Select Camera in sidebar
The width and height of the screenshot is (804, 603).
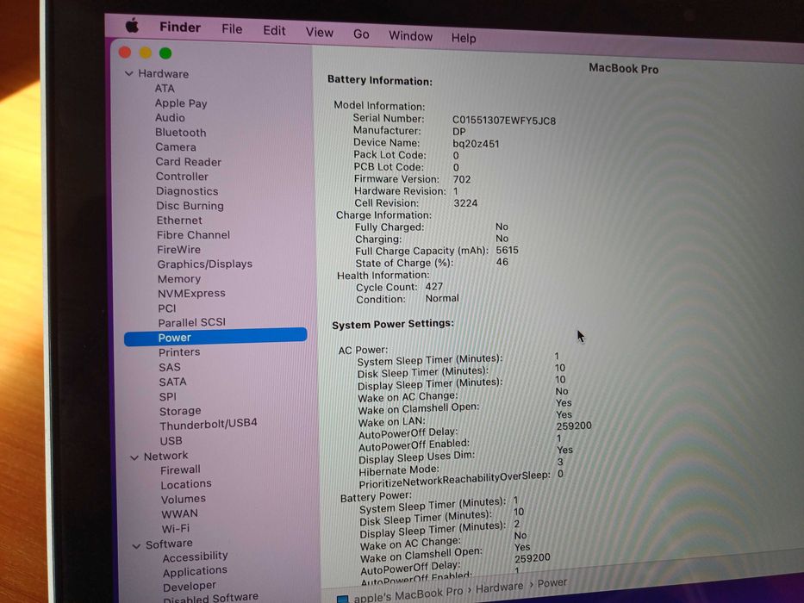coord(175,146)
